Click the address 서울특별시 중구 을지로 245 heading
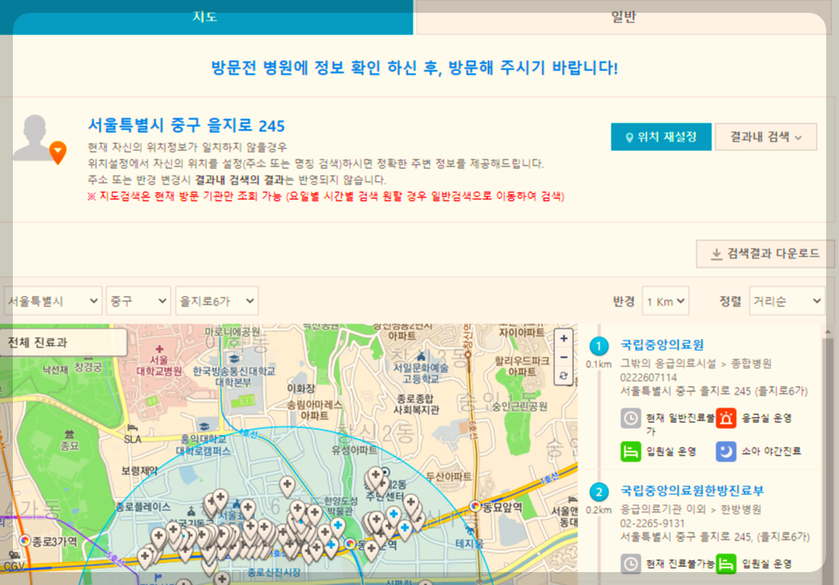 point(186,125)
